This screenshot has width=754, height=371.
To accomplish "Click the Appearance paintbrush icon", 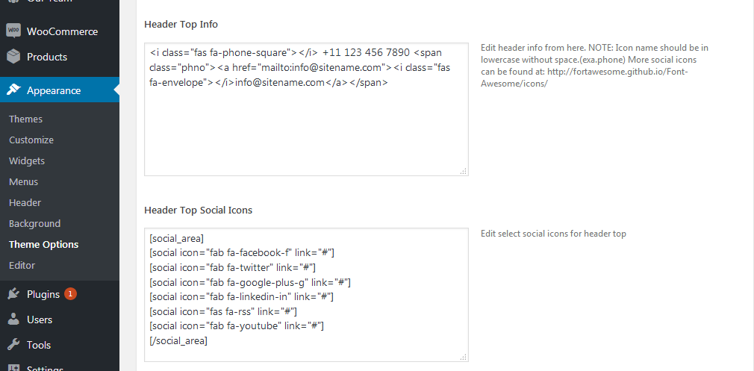I will click(13, 90).
